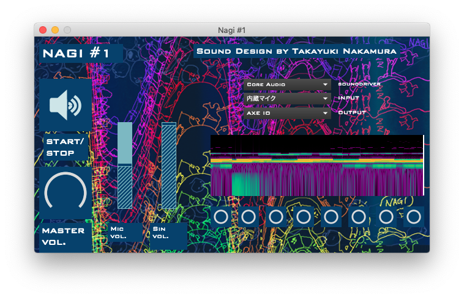The height and width of the screenshot is (298, 464).
Task: Close the Nagi #1 window
Action: 43,30
